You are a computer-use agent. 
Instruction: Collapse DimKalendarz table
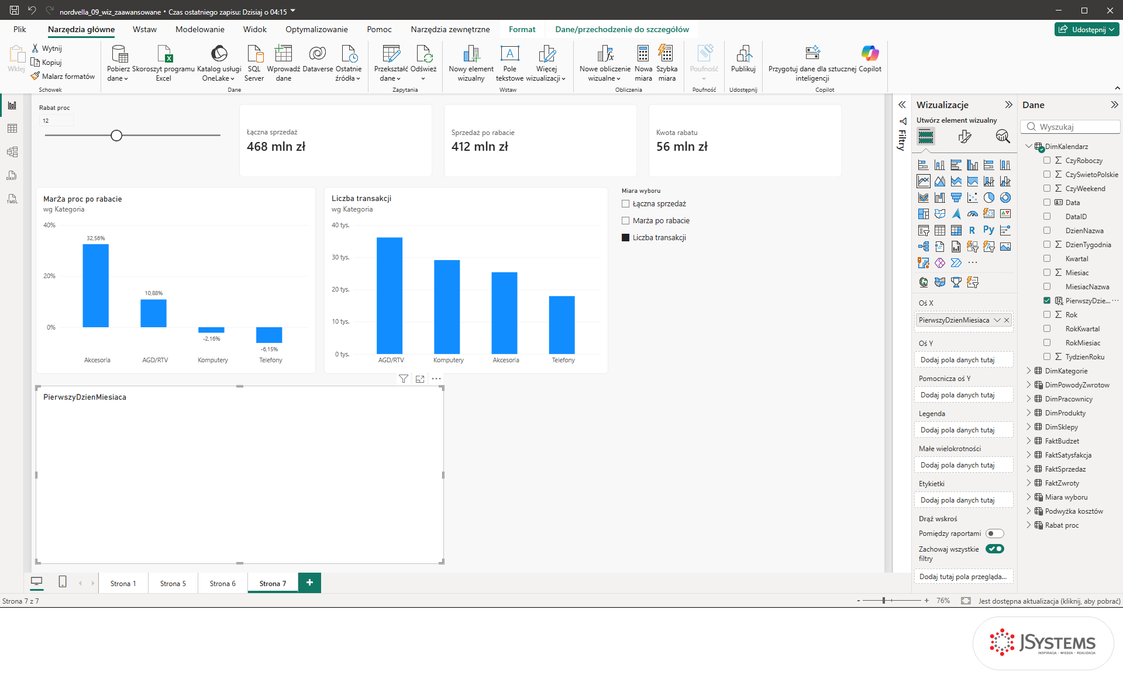coord(1029,147)
